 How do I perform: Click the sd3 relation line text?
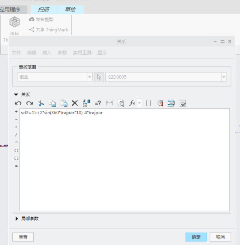point(62,113)
